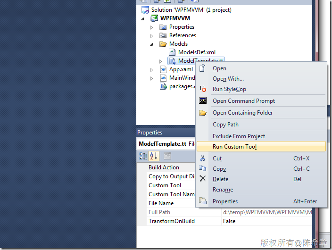Image resolution: width=332 pixels, height=250 pixels.
Task: Choose Open With... from context menu
Action: [261, 79]
